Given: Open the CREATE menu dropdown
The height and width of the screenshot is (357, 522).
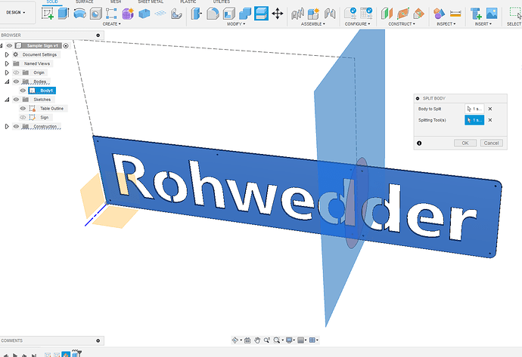Looking at the screenshot, I should coord(111,24).
